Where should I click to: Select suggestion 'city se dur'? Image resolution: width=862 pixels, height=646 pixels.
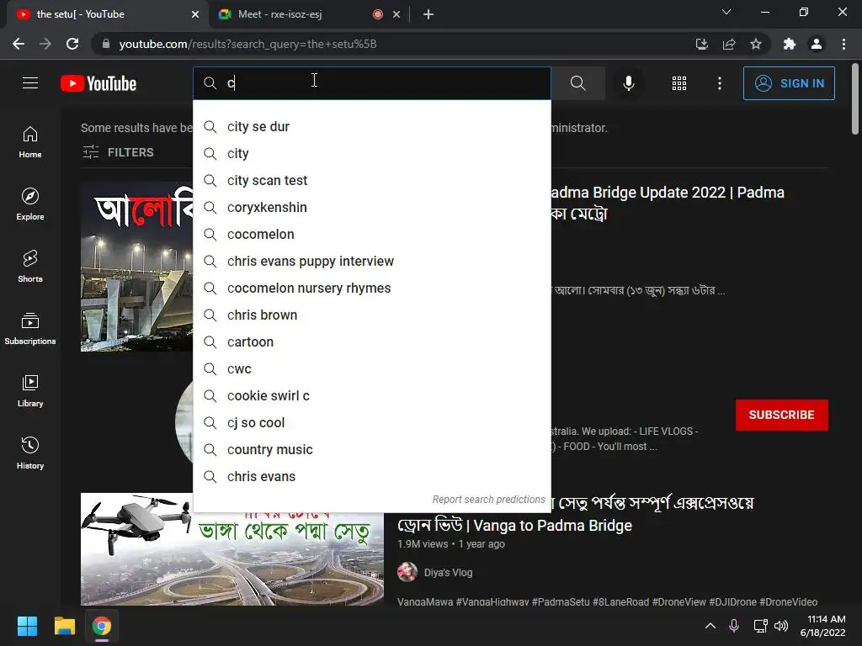click(371, 126)
